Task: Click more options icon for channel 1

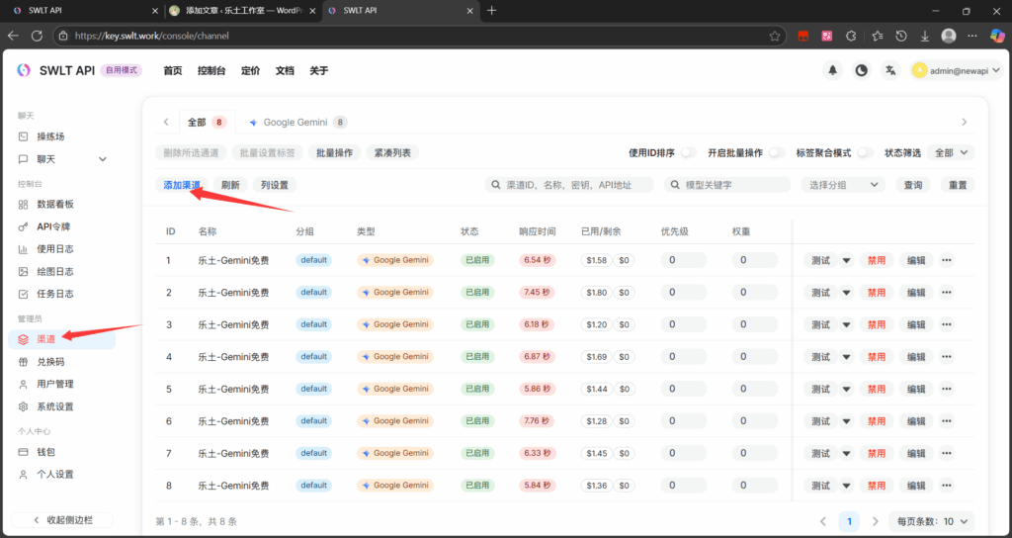Action: point(946,260)
